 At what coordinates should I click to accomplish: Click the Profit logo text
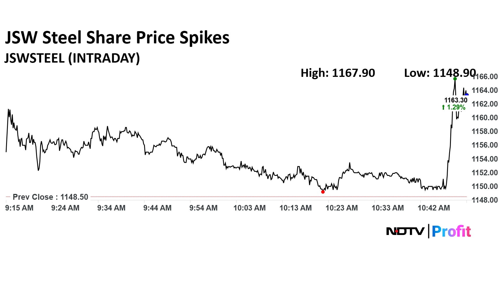click(x=451, y=231)
